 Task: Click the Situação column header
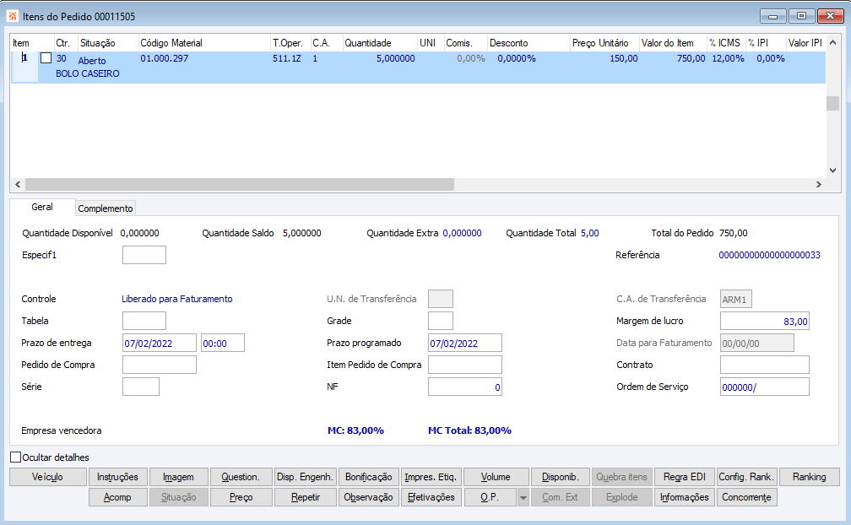click(x=108, y=43)
